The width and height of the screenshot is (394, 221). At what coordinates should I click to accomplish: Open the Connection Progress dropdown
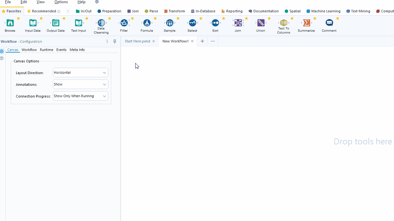tap(80, 96)
